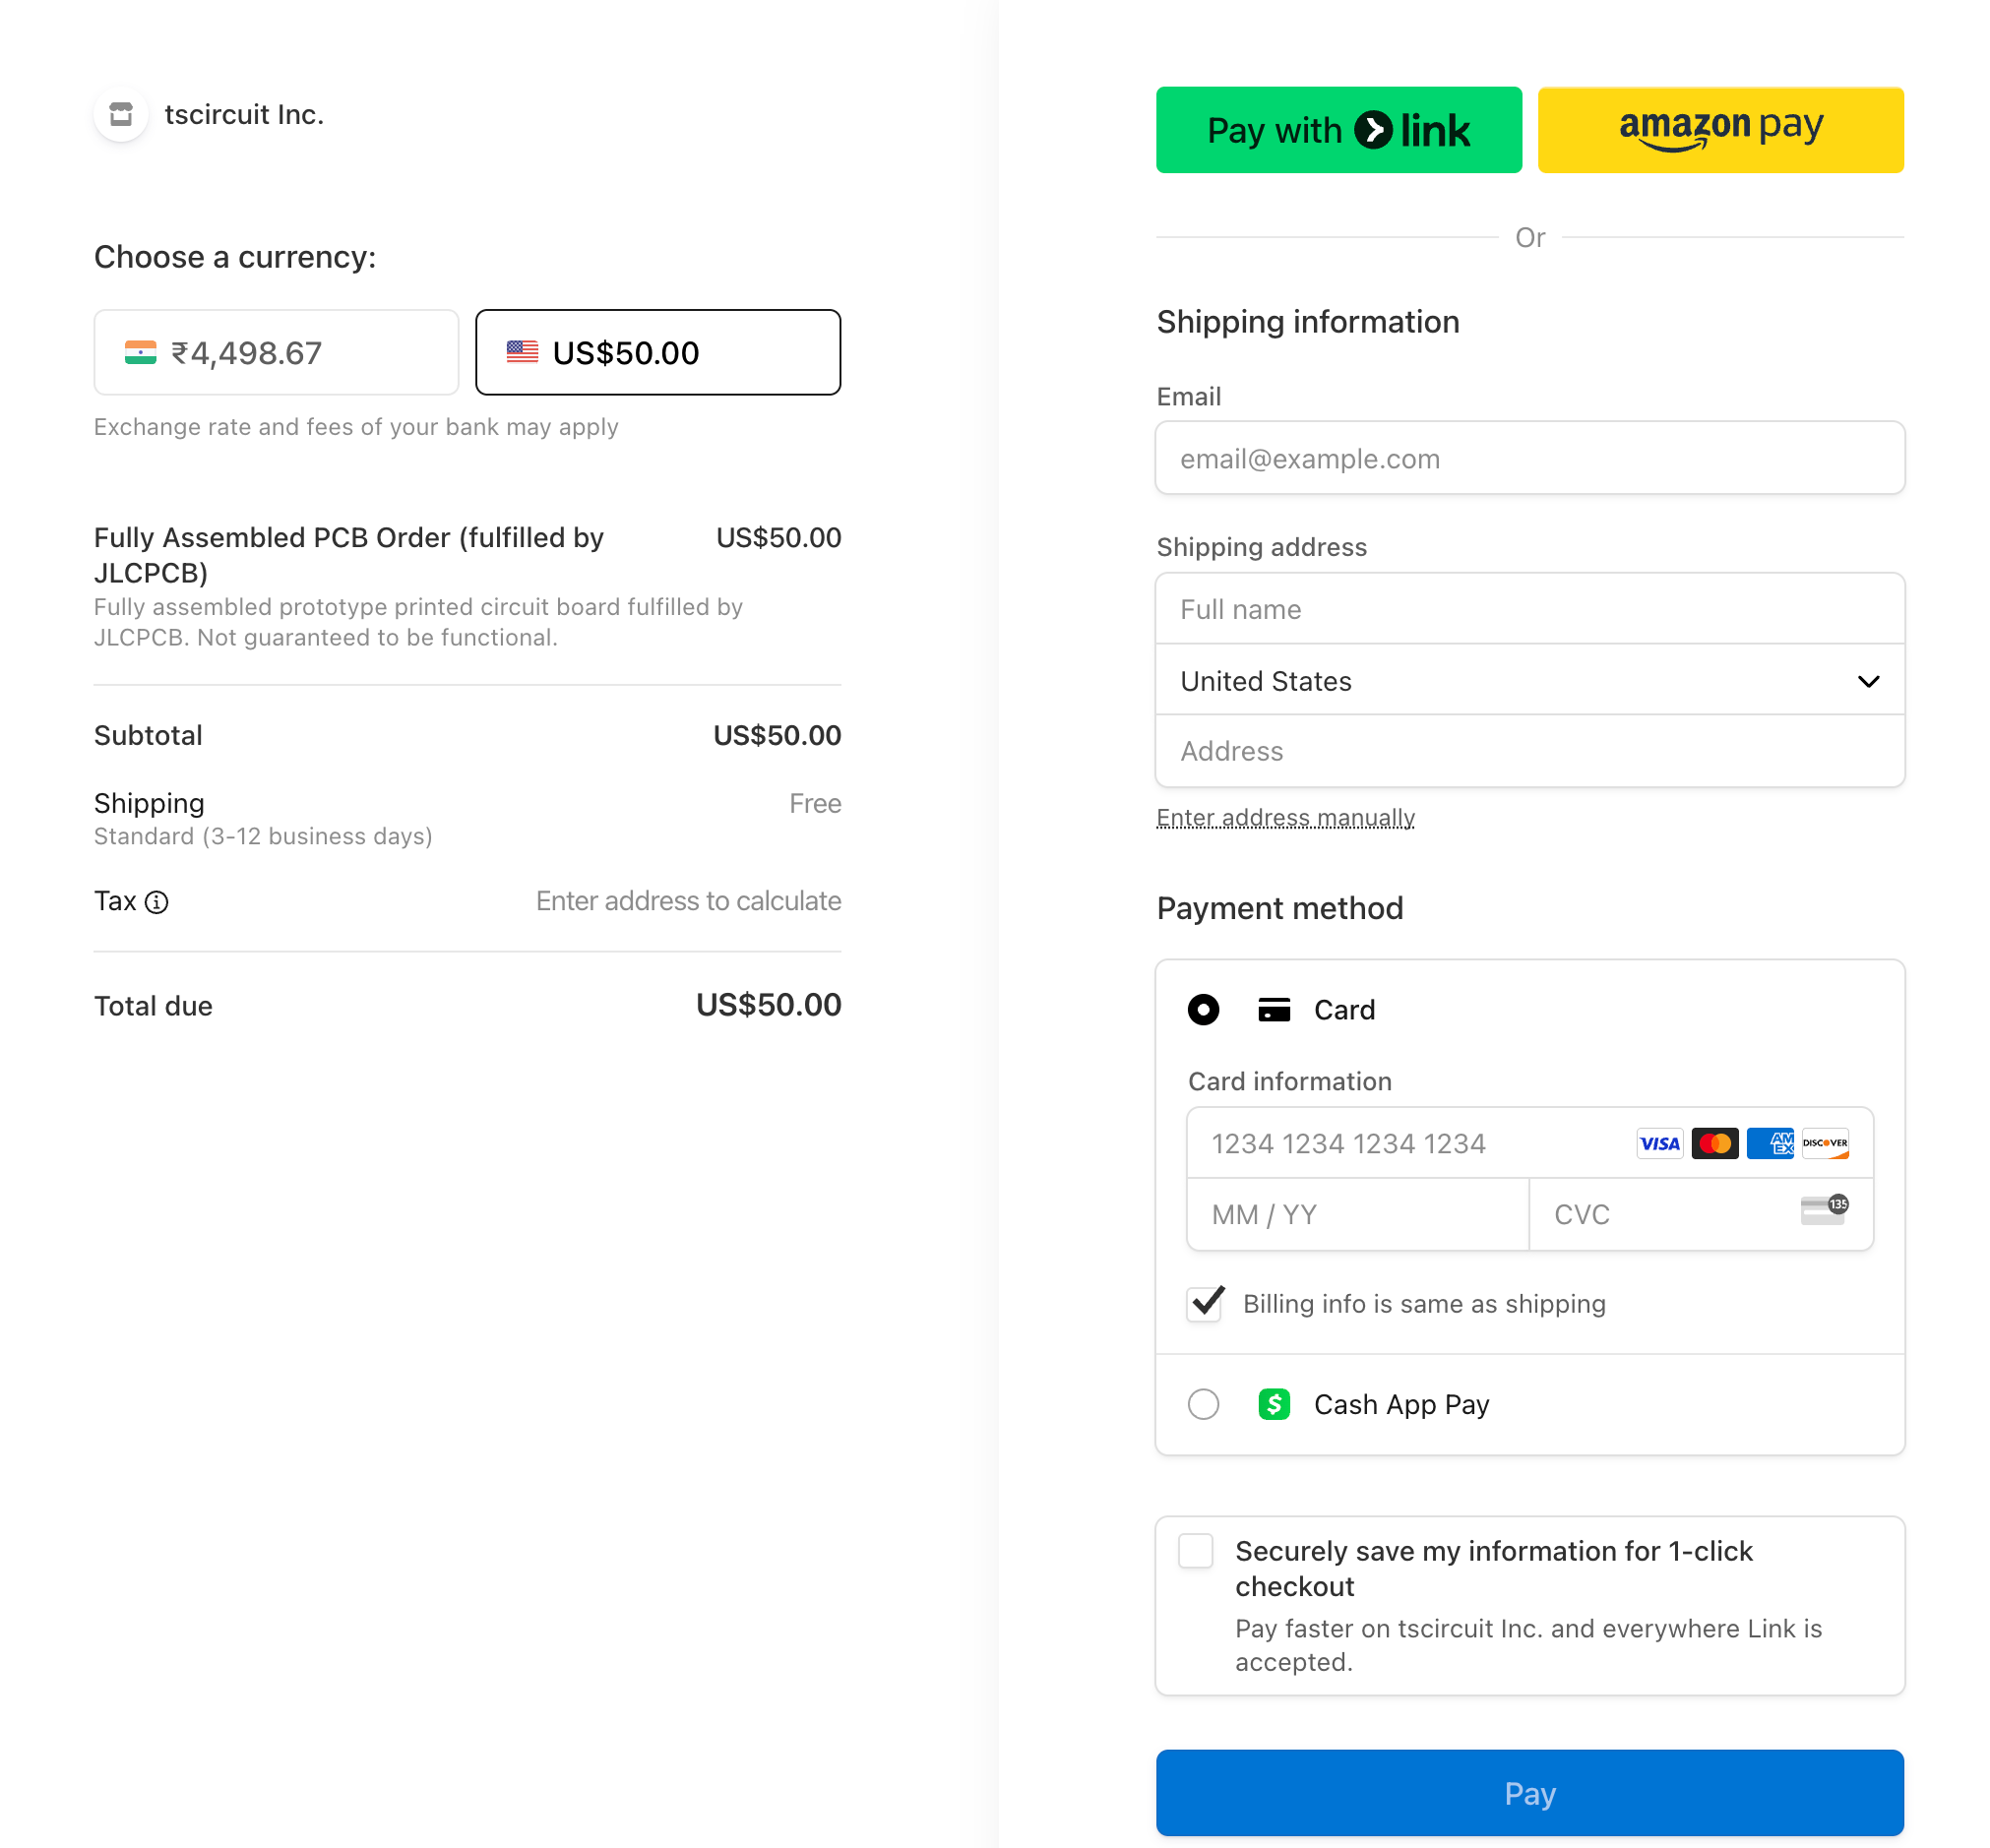Click the Visa card logo

tap(1659, 1143)
